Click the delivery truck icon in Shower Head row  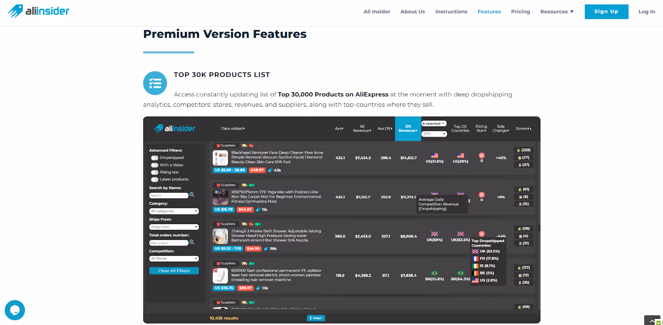pyautogui.click(x=244, y=224)
